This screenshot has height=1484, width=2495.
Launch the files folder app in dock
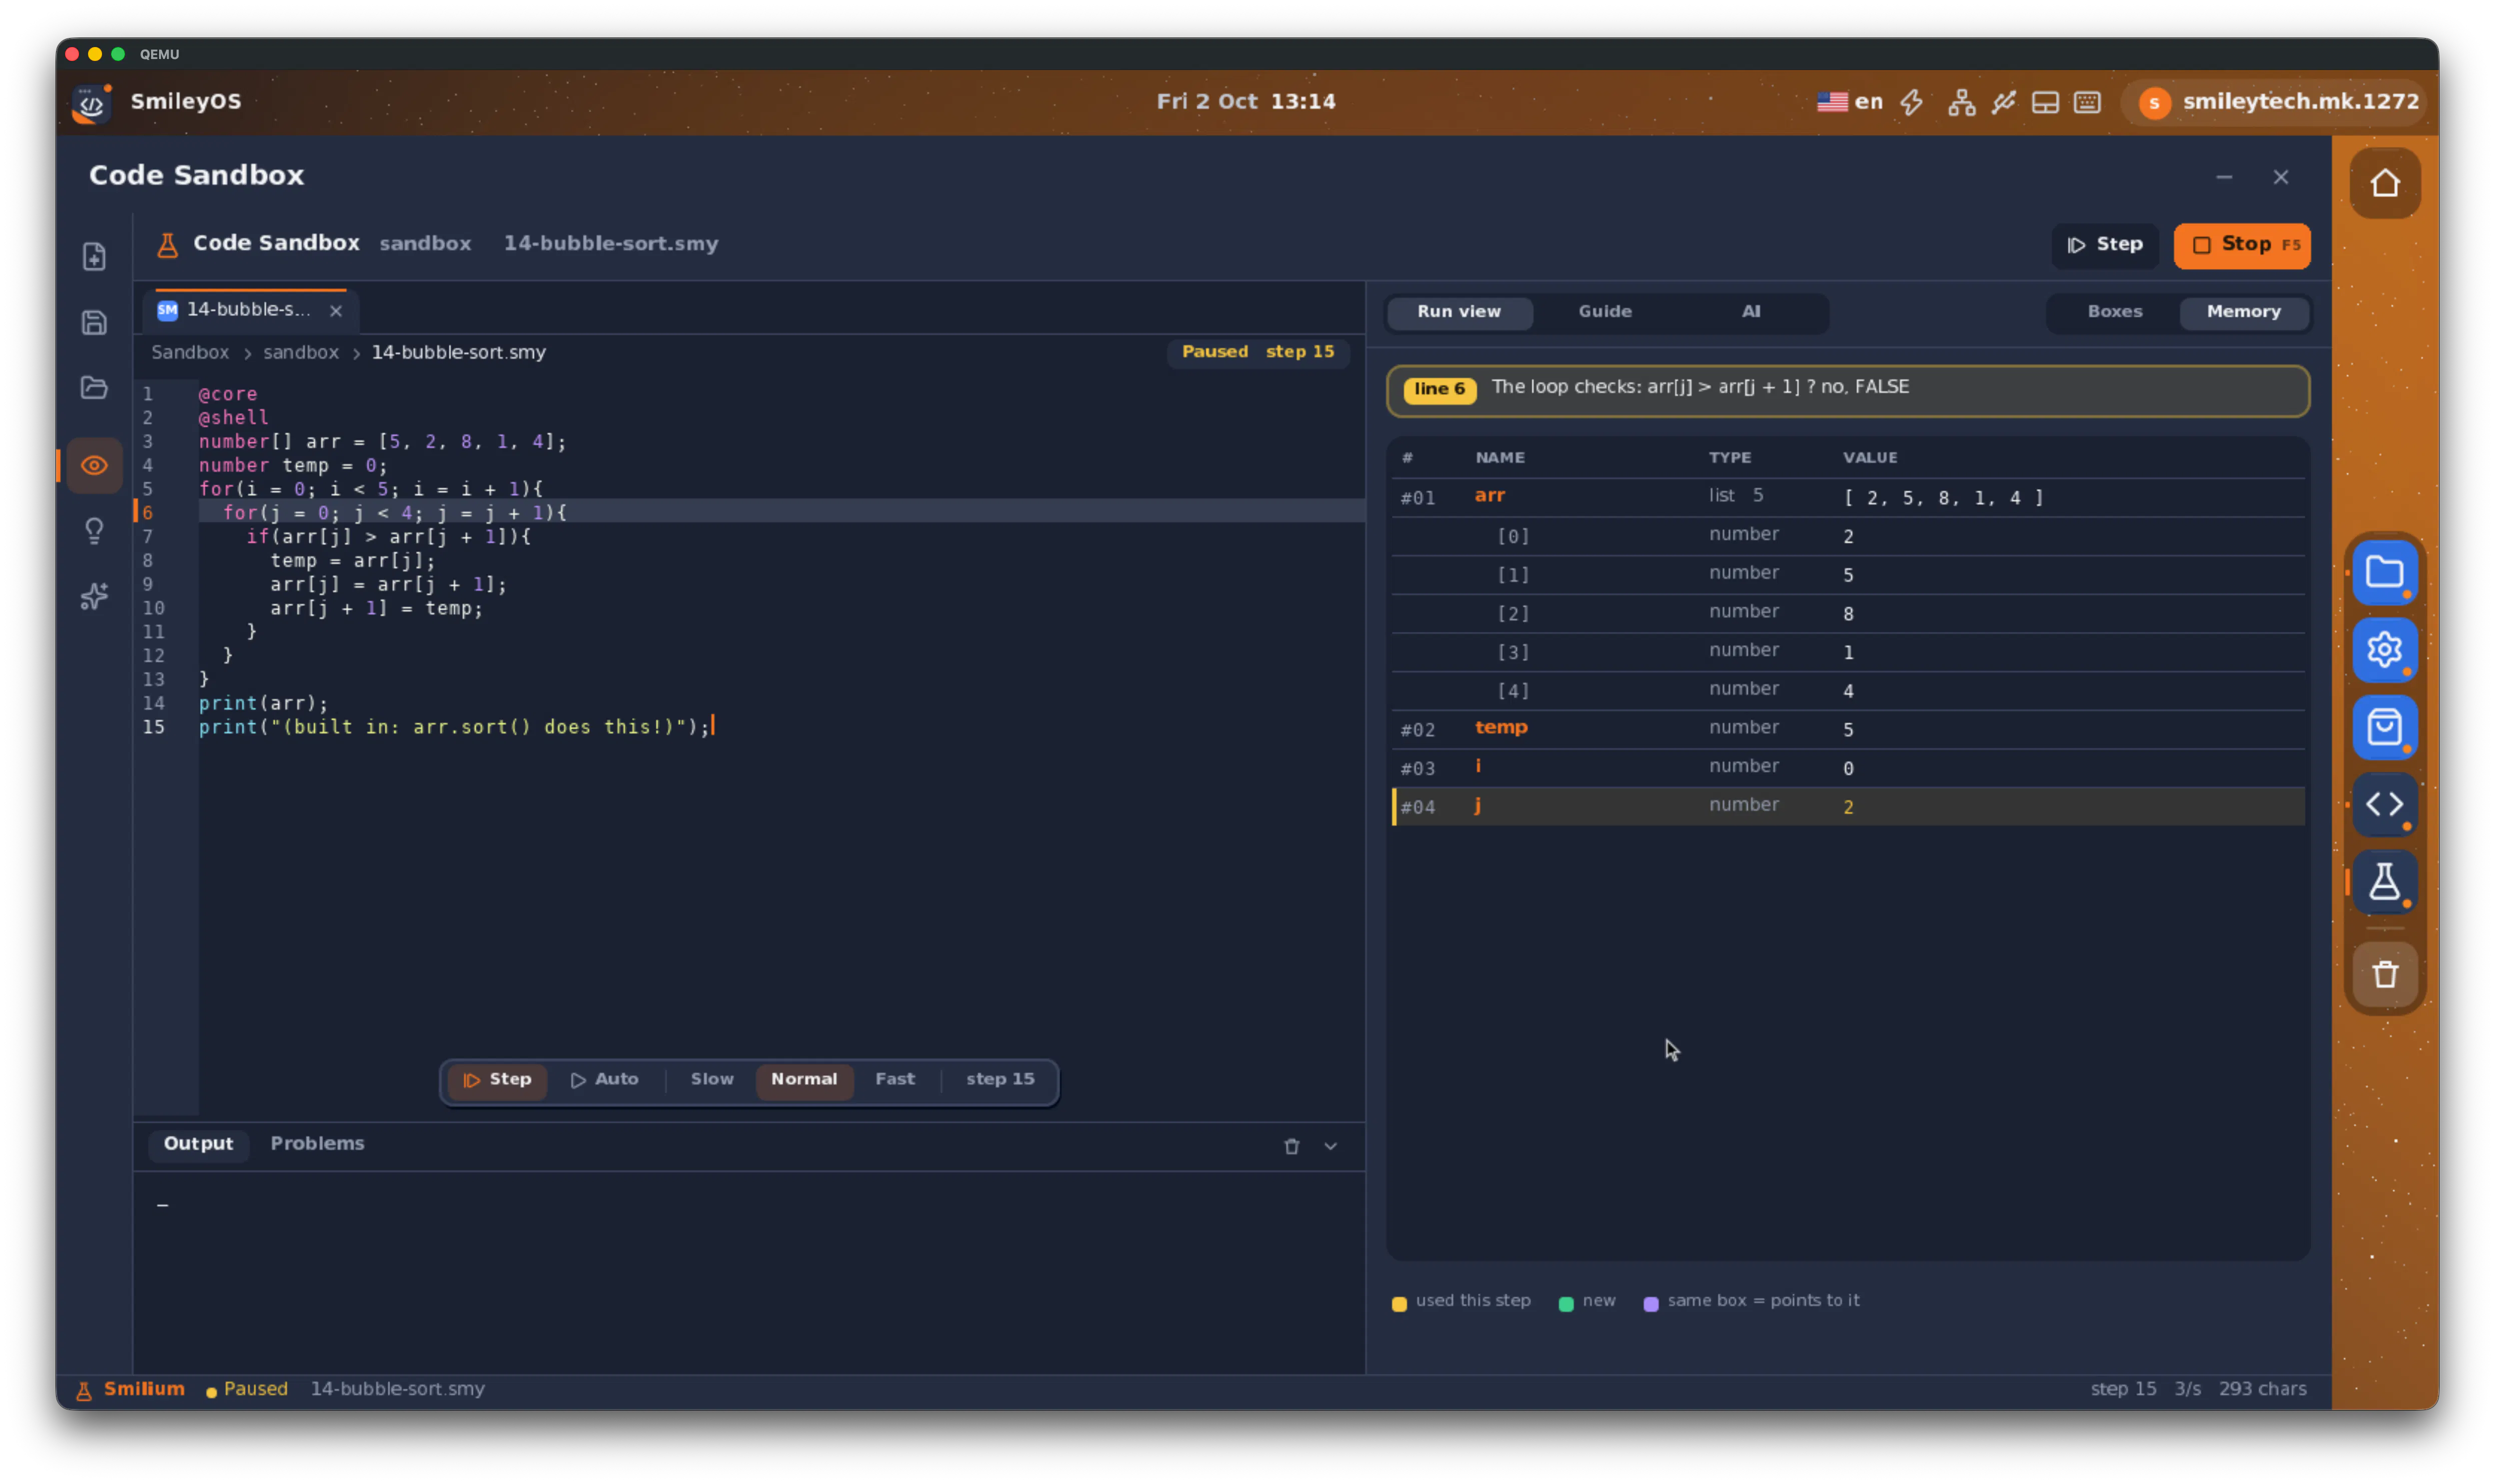(x=2385, y=572)
